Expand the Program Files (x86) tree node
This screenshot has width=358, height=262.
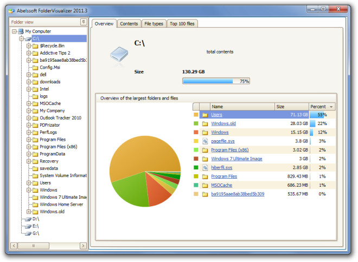(x=29, y=147)
